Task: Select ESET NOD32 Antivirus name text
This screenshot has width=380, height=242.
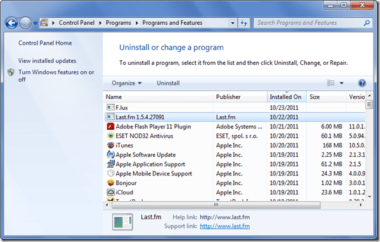Action: (x=144, y=136)
